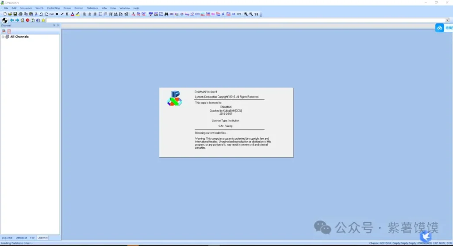Go to home via house icon
453x246 pixels.
[x=22, y=20]
